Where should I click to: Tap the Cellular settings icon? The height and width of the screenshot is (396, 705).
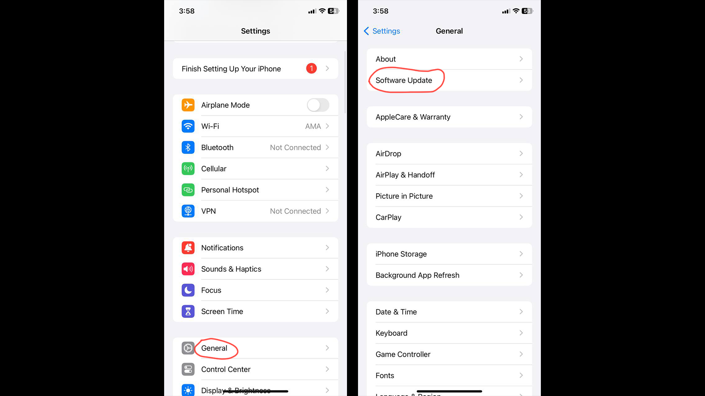click(x=188, y=168)
